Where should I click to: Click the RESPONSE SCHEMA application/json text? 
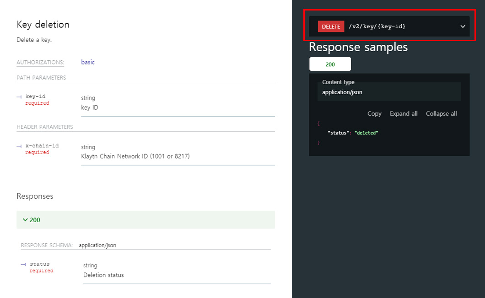coord(97,245)
